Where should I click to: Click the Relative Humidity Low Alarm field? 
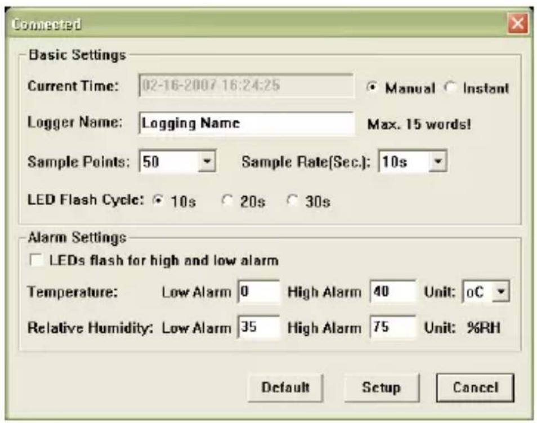tap(259, 327)
